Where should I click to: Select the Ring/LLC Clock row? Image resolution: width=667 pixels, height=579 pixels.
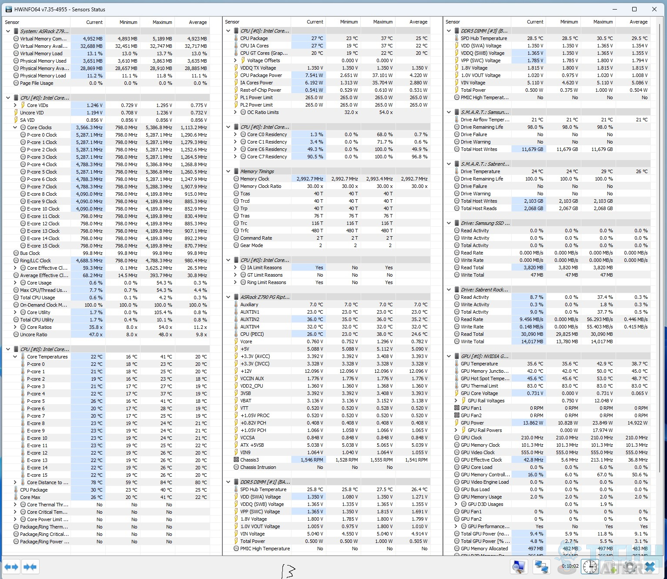(x=107, y=261)
